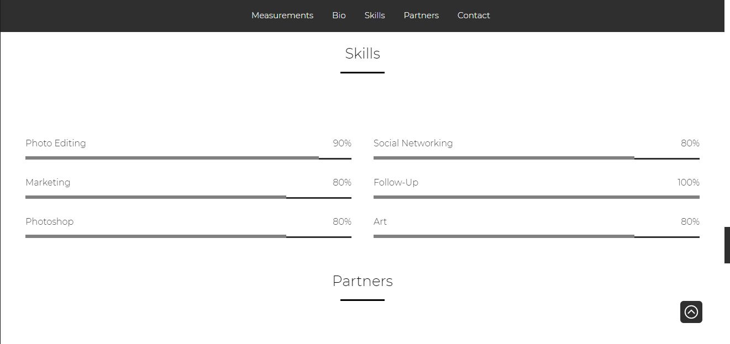Click the Marketing label text
730x344 pixels.
pyautogui.click(x=48, y=183)
